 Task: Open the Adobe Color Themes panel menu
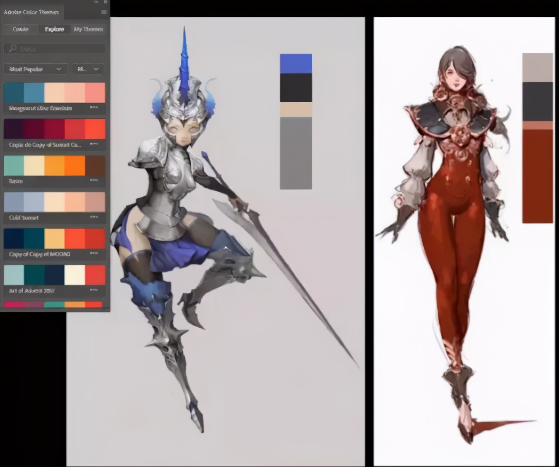(x=104, y=12)
